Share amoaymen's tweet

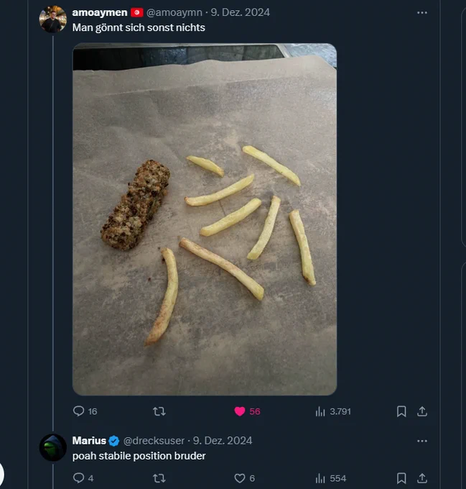pos(421,411)
